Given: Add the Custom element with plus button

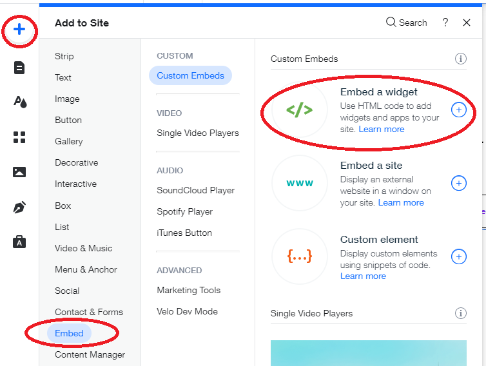Looking at the screenshot, I should tap(459, 256).
